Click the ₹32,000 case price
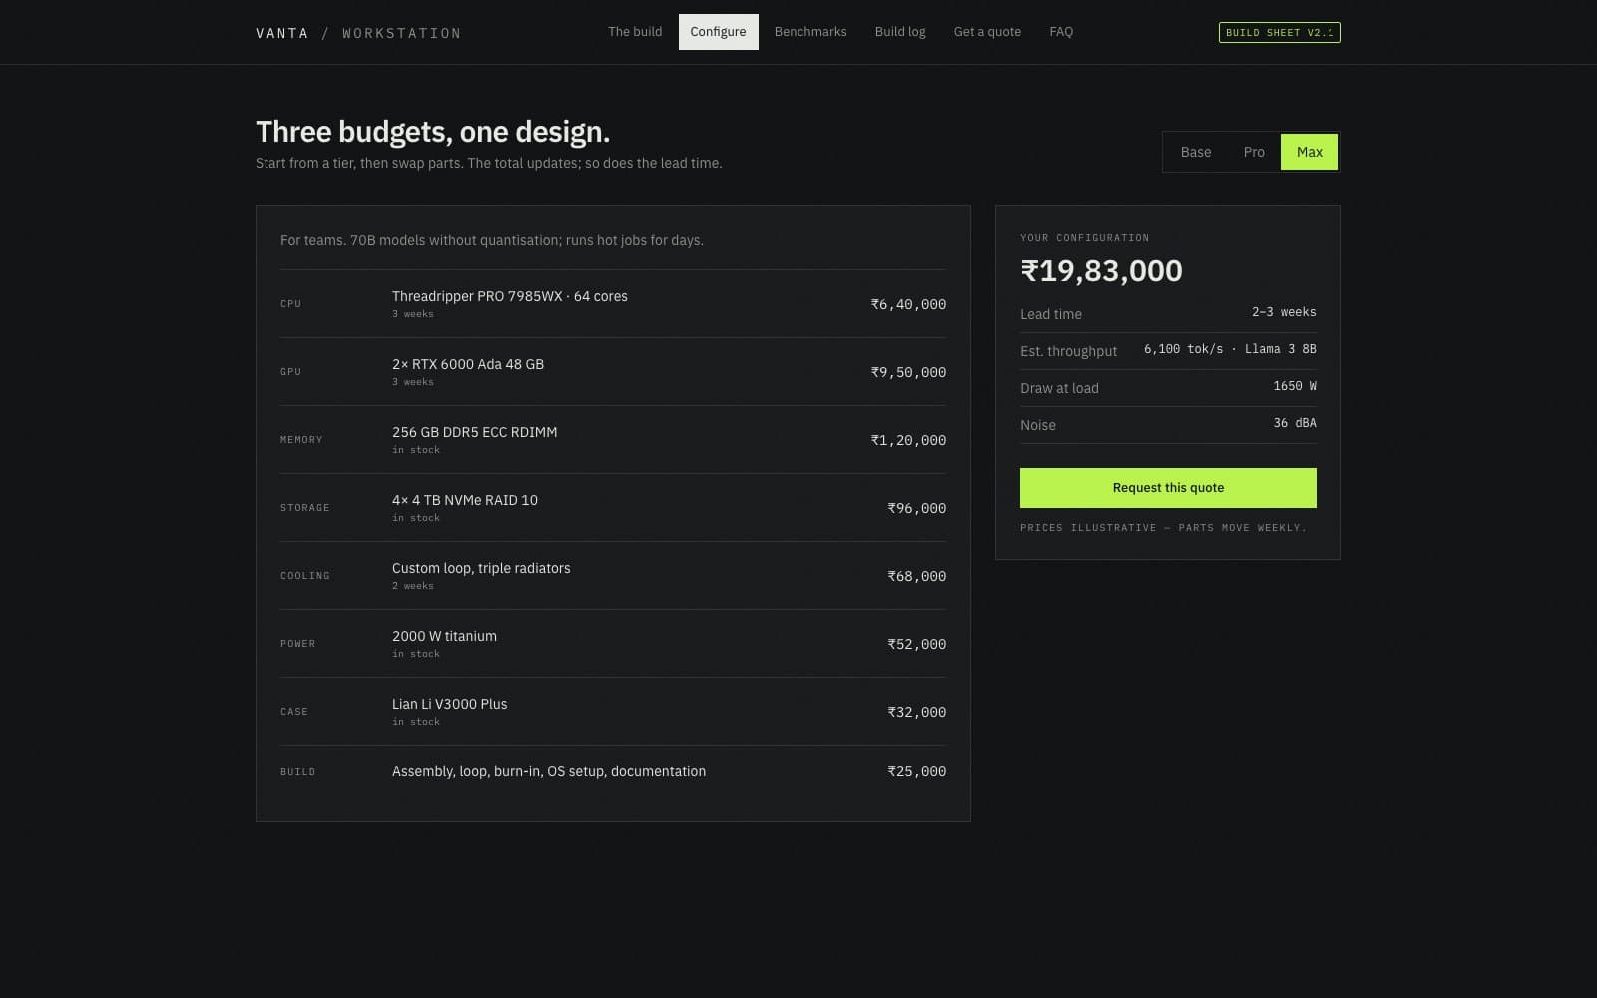The height and width of the screenshot is (998, 1597). (x=917, y=712)
